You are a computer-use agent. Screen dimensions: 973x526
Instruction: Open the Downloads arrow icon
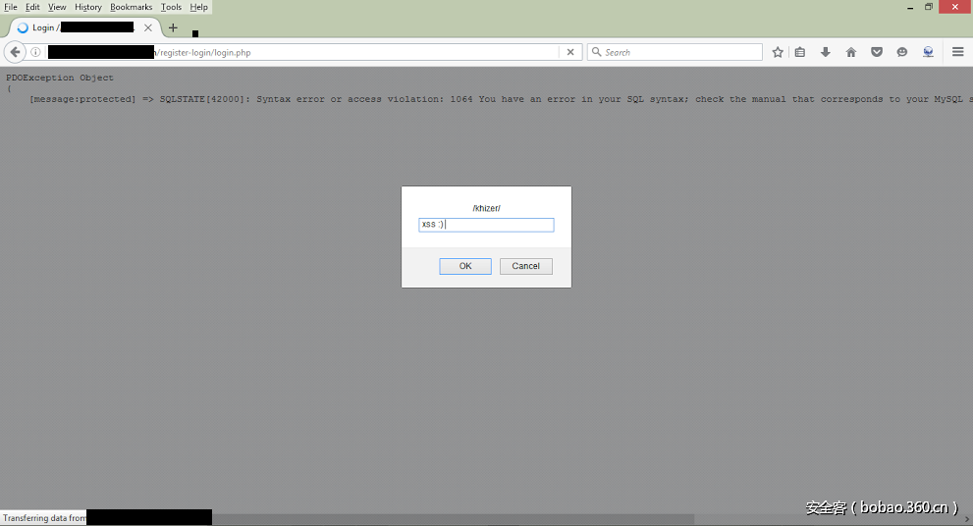[826, 52]
